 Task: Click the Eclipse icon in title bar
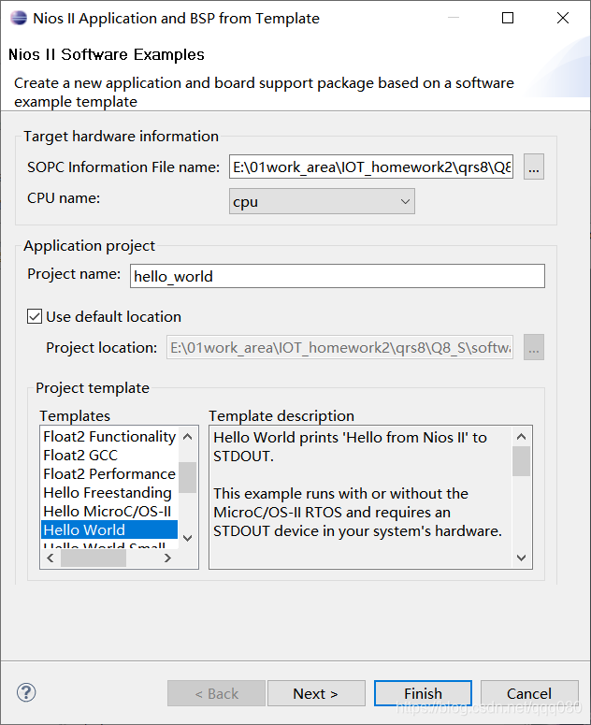(19, 18)
